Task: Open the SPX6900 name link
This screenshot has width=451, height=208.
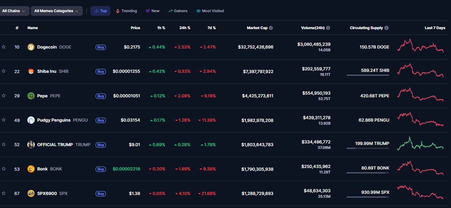Action: pos(47,193)
